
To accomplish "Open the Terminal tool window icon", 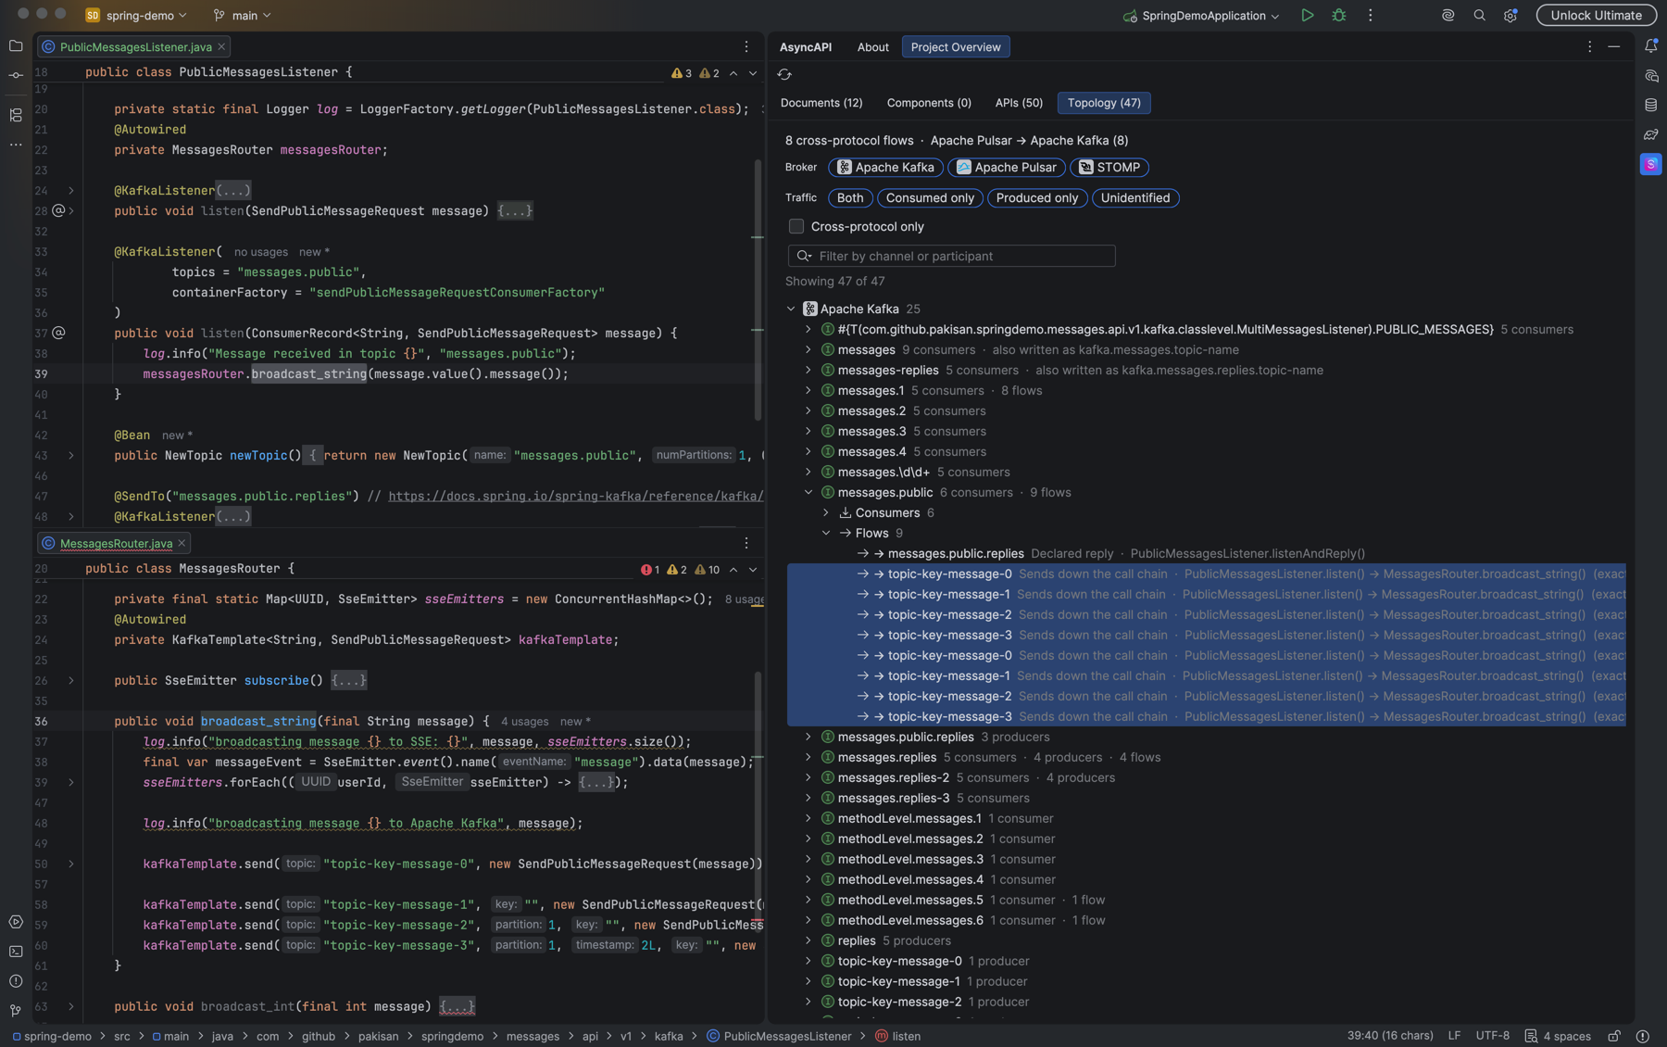I will pos(16,952).
